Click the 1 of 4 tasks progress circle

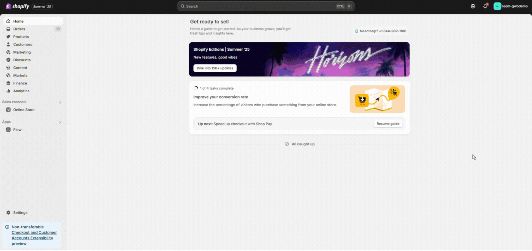pyautogui.click(x=196, y=88)
